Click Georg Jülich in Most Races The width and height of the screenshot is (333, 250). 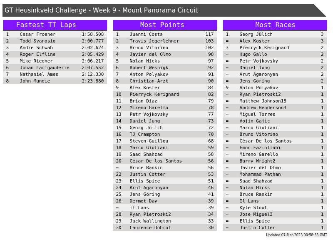pos(256,34)
